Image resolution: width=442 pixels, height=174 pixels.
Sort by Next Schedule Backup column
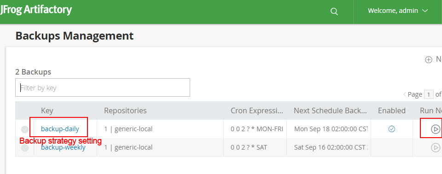[x=331, y=110]
